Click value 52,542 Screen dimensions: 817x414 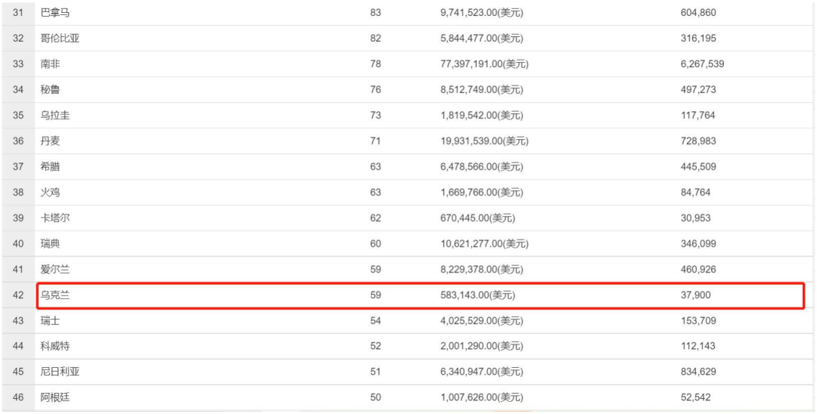[696, 398]
